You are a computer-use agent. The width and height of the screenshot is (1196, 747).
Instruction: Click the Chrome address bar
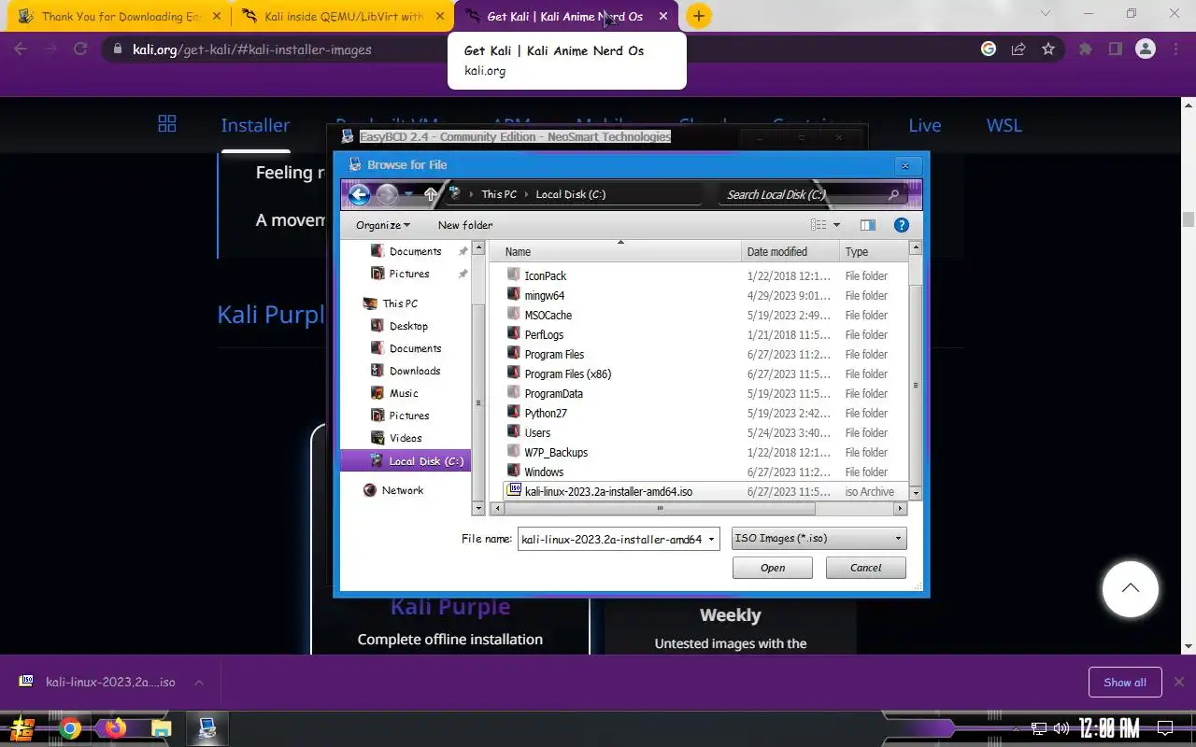coord(542,49)
